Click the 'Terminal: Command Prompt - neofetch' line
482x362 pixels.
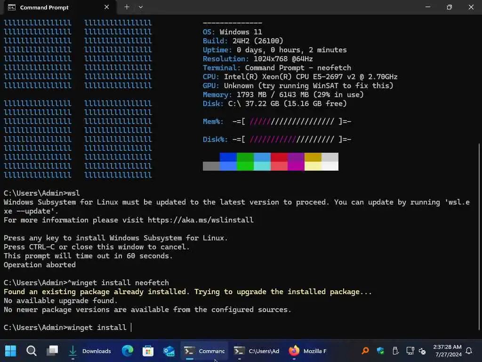point(277,68)
